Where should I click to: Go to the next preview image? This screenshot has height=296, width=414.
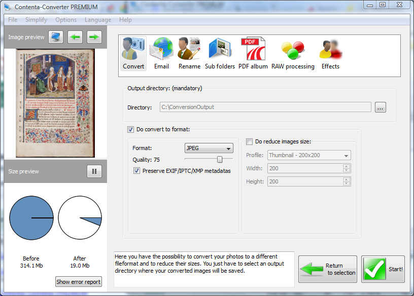tap(94, 36)
